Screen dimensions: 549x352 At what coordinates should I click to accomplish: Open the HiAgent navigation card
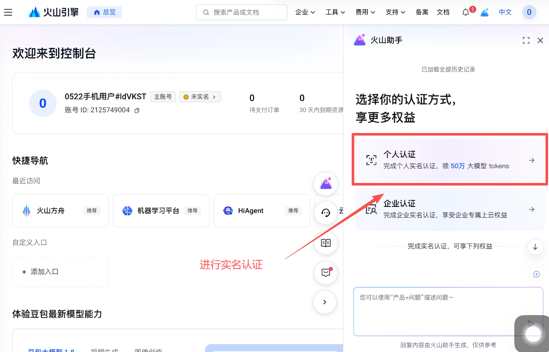[262, 211]
